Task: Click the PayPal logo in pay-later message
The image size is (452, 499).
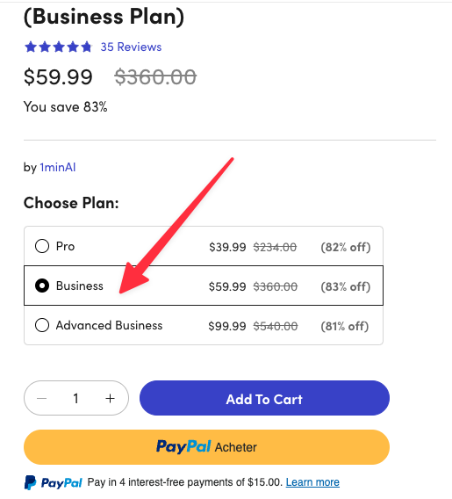Action: 53,482
